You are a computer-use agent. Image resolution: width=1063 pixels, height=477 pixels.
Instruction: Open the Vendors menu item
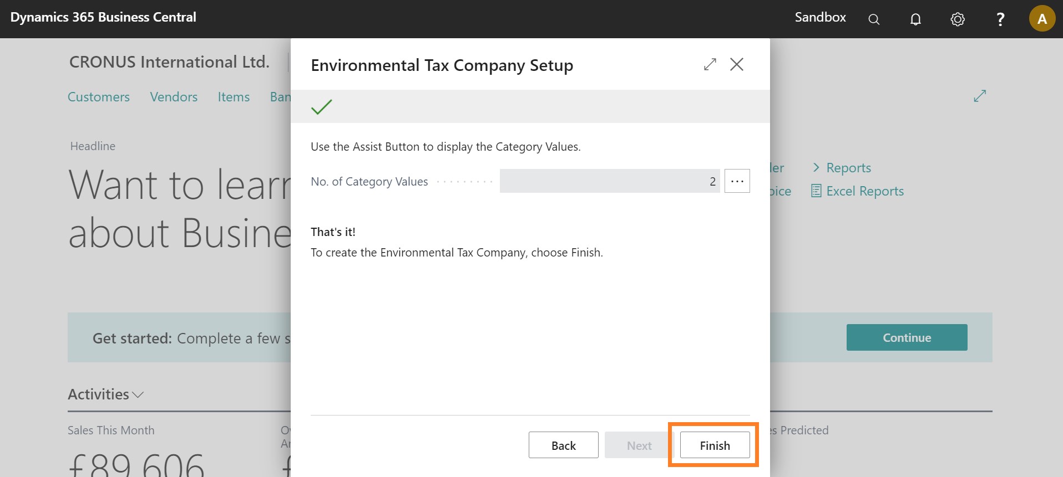pos(174,97)
